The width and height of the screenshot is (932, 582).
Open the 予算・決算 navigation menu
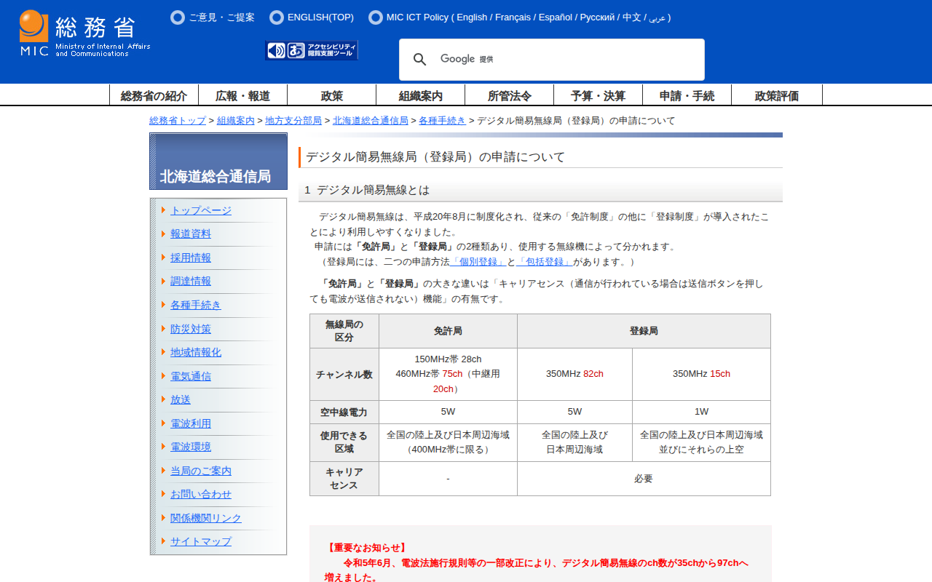pyautogui.click(x=598, y=95)
